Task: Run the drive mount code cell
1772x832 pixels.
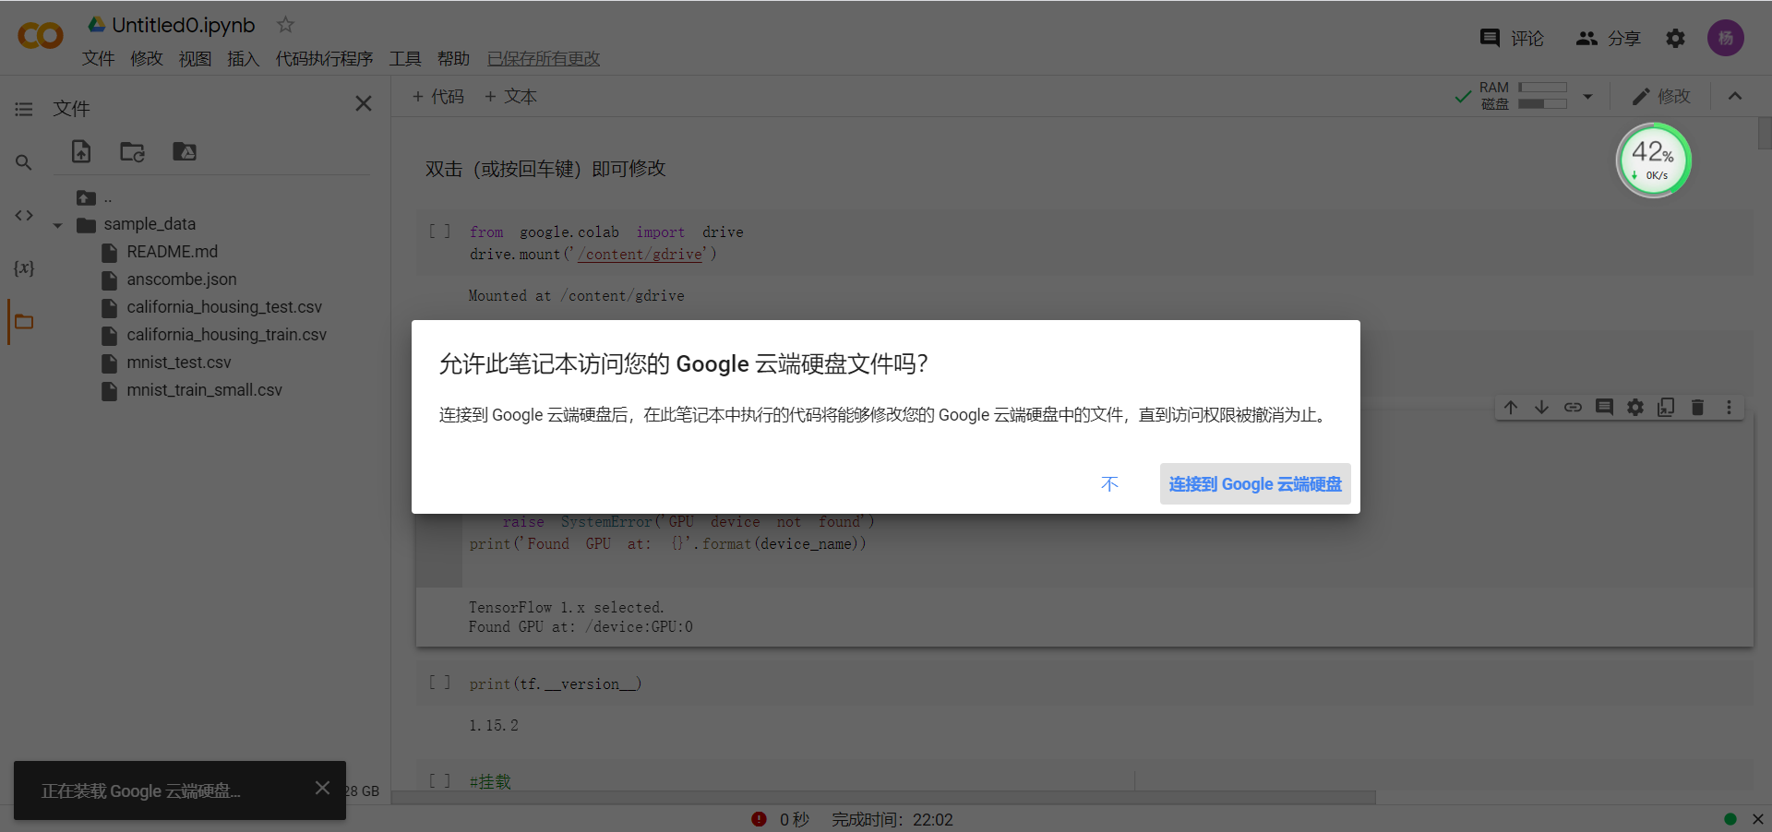Action: pos(440,232)
